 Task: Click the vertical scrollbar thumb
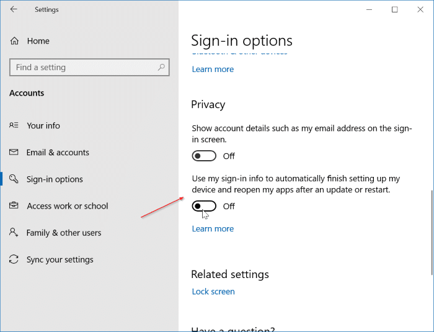pyautogui.click(x=432, y=232)
